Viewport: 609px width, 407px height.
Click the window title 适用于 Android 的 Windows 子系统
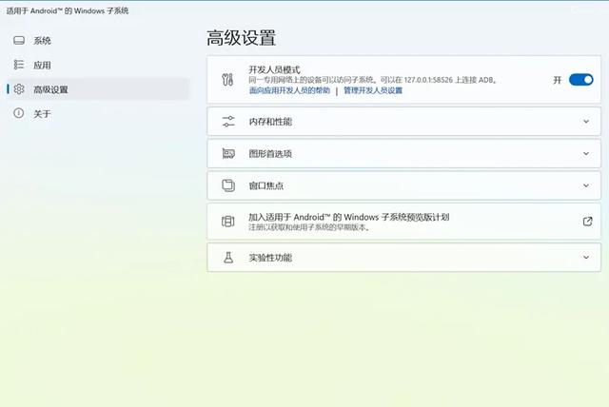pos(68,10)
